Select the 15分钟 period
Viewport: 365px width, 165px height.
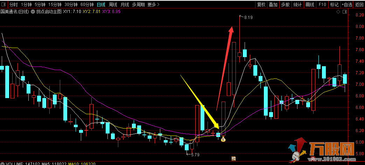pyautogui.click(x=55, y=5)
